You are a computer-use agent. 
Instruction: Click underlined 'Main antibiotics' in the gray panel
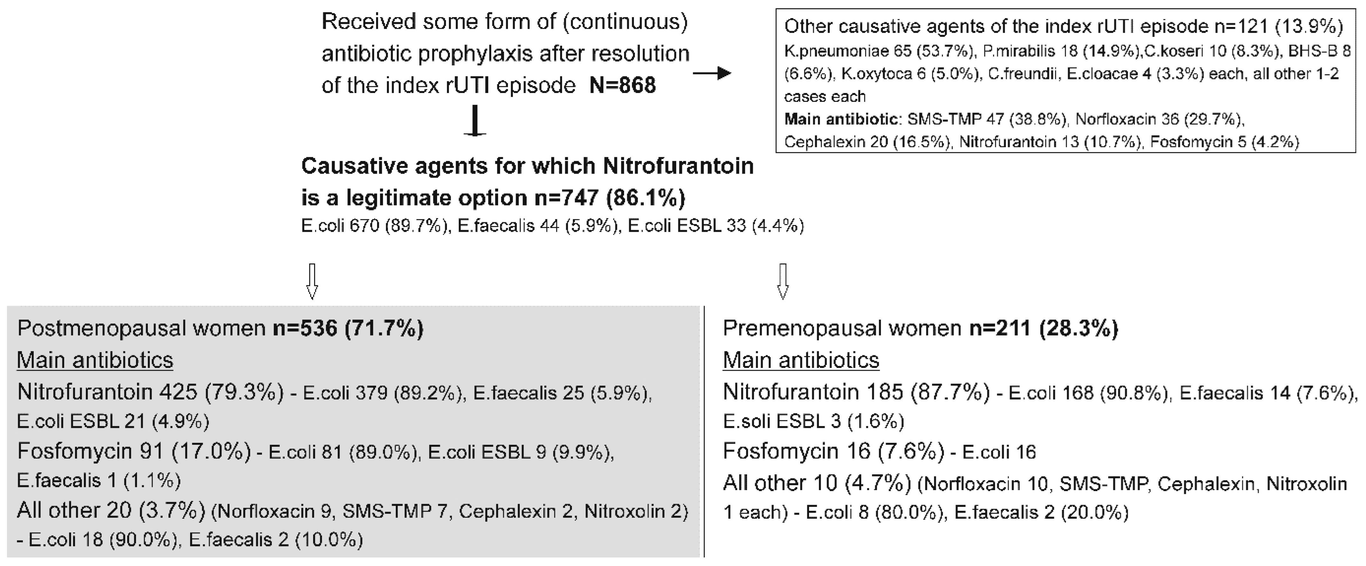coord(95,360)
